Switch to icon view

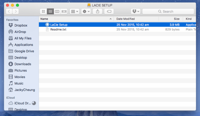[x=43, y=11]
